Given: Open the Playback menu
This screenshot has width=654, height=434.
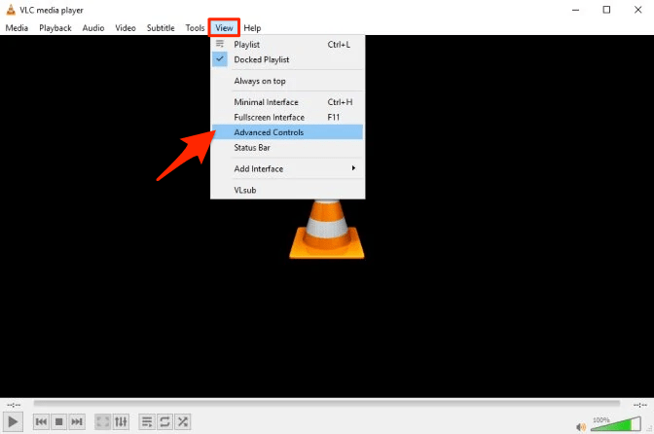Looking at the screenshot, I should coord(55,28).
